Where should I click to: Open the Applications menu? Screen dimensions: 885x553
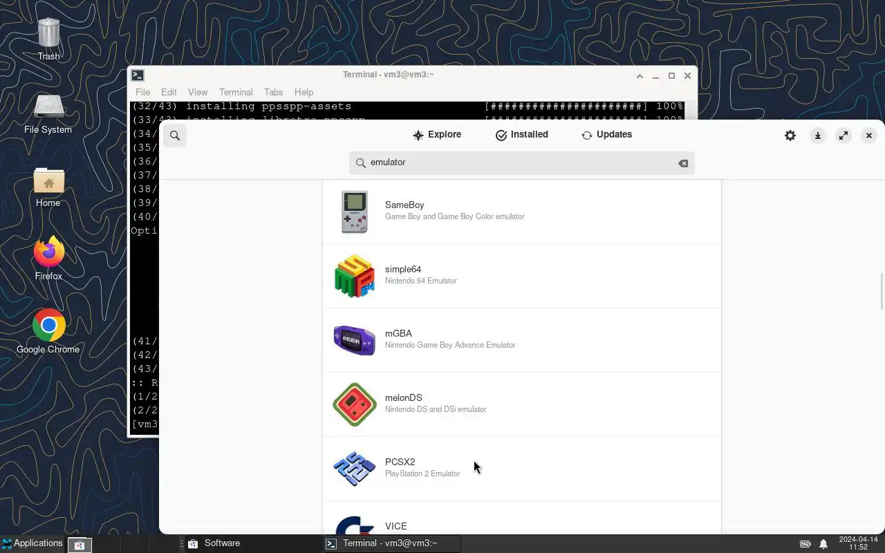(x=32, y=543)
